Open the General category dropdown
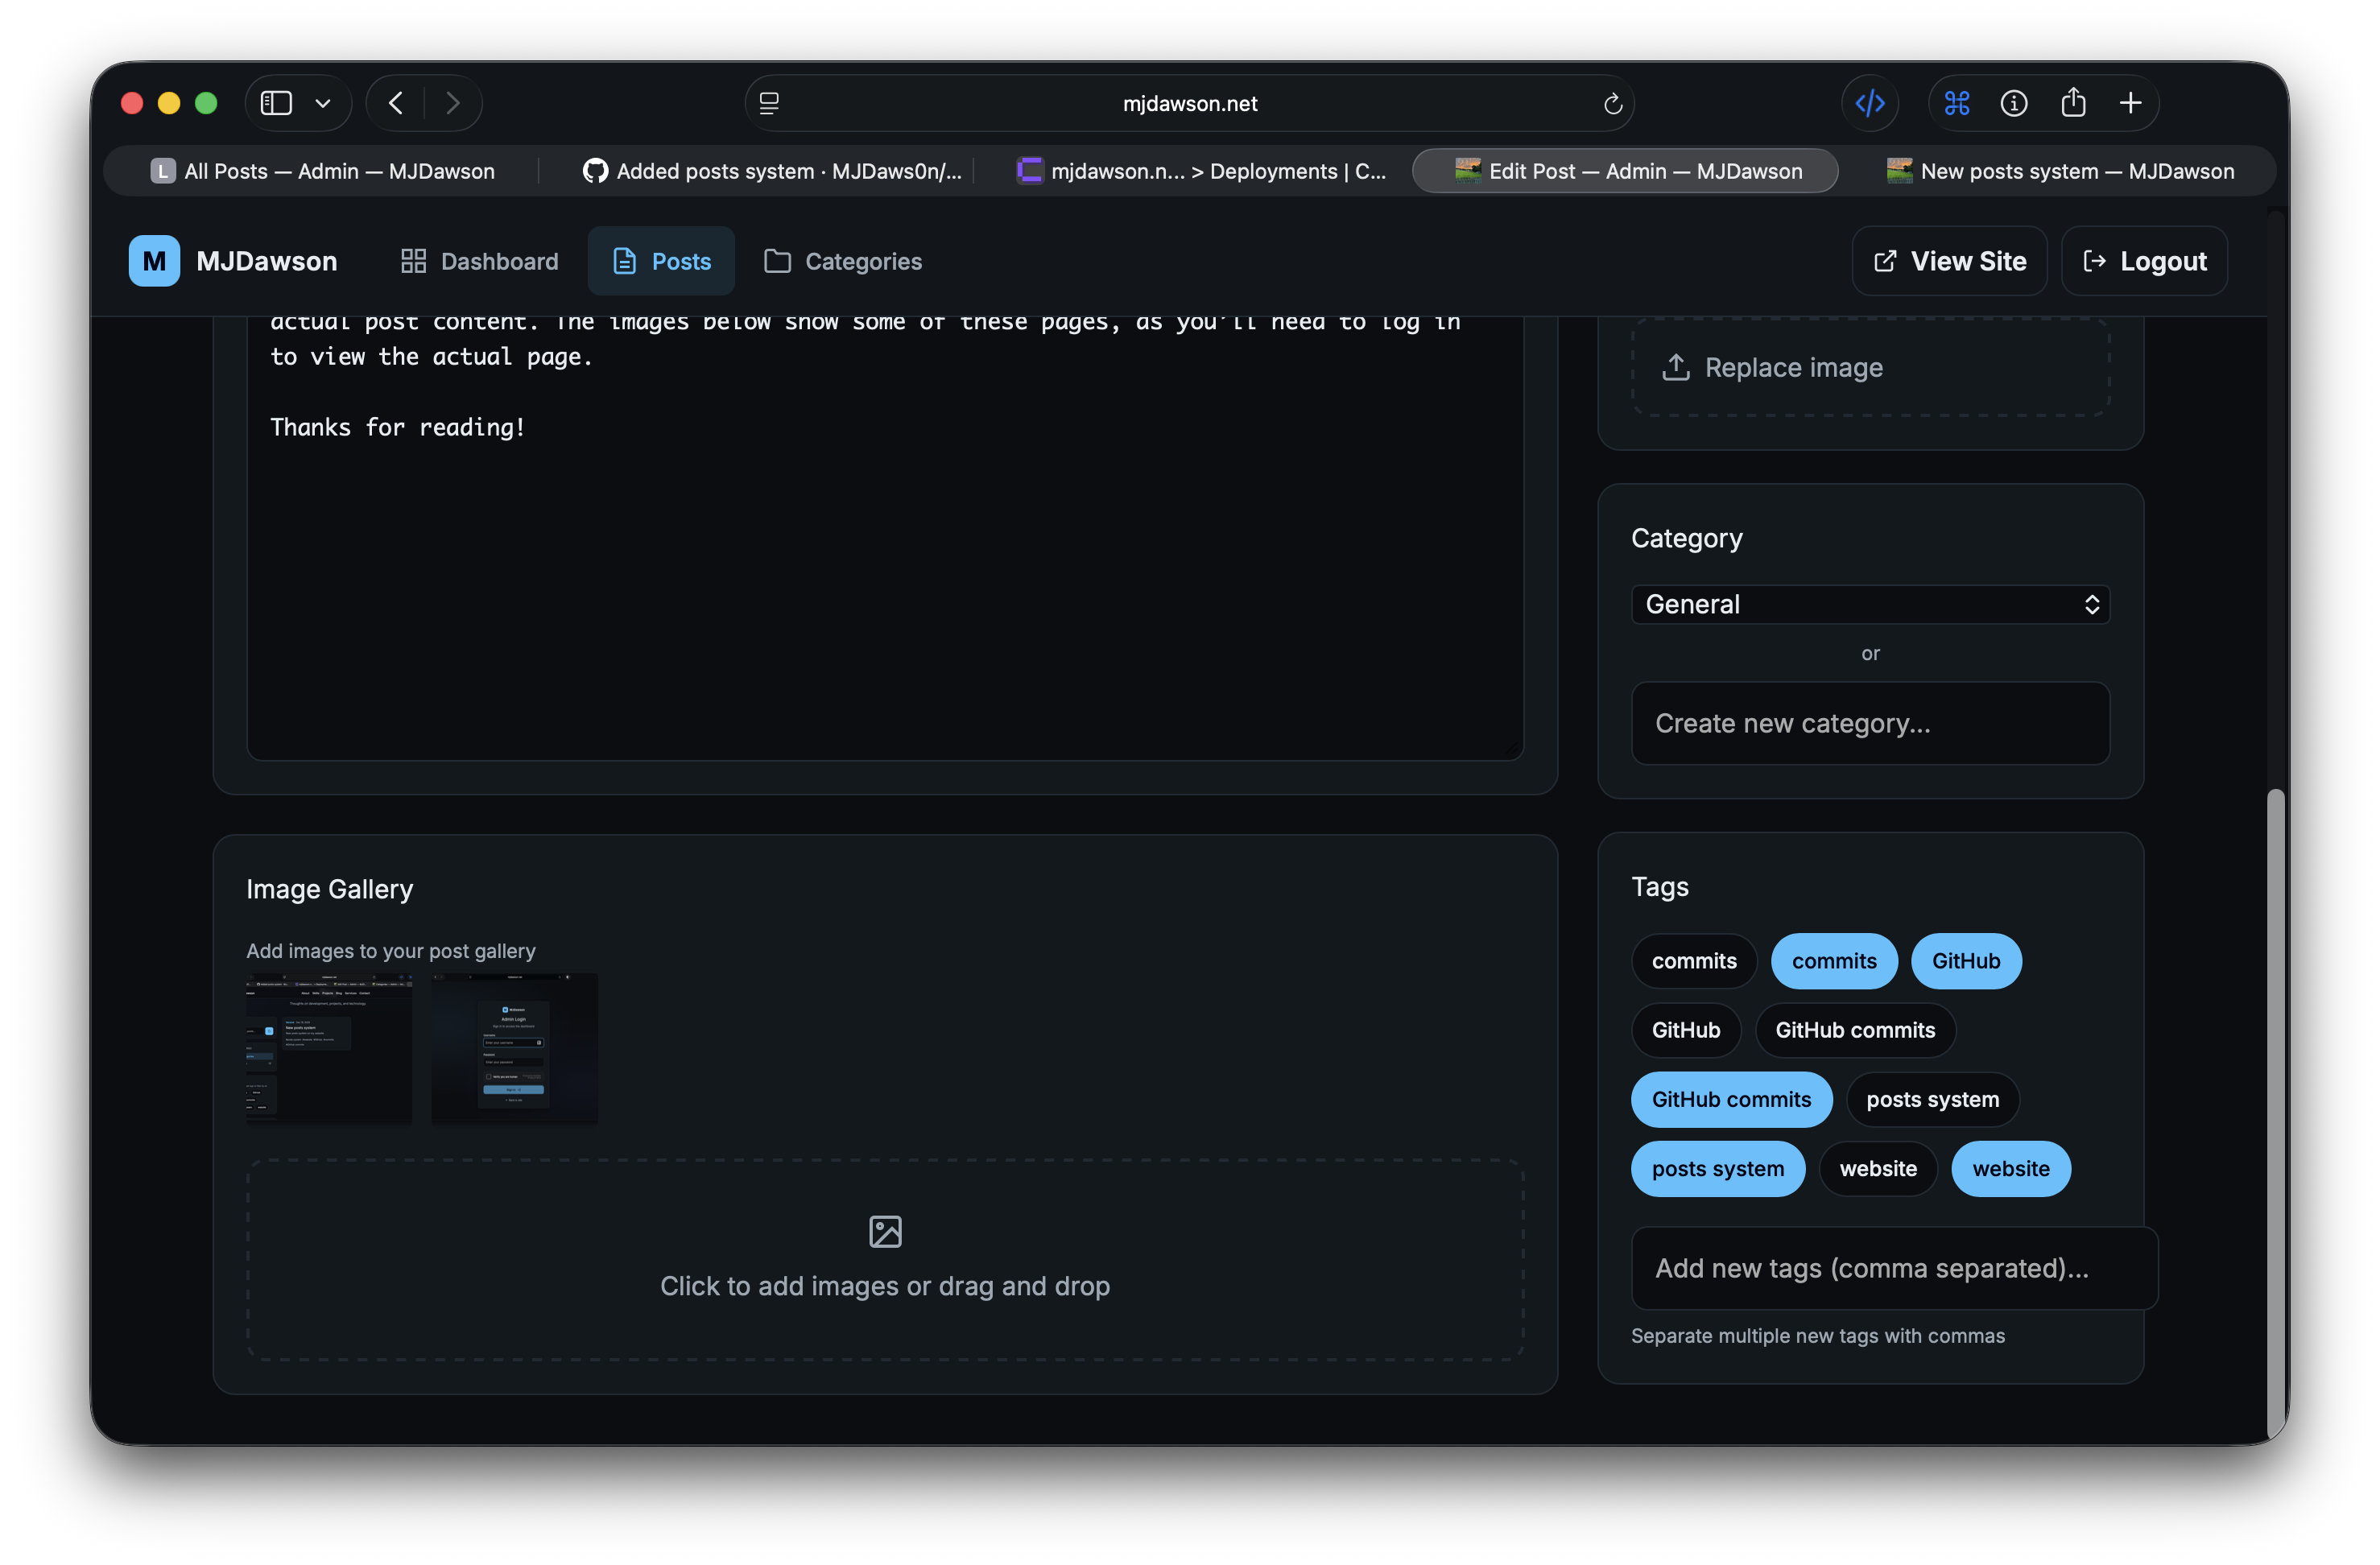2380x1565 pixels. click(x=1869, y=604)
